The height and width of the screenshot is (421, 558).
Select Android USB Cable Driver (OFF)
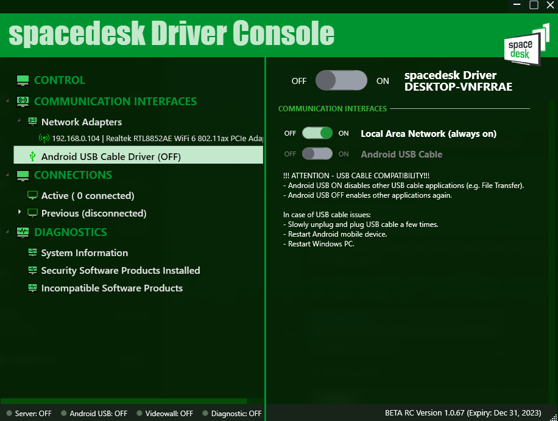pyautogui.click(x=138, y=156)
